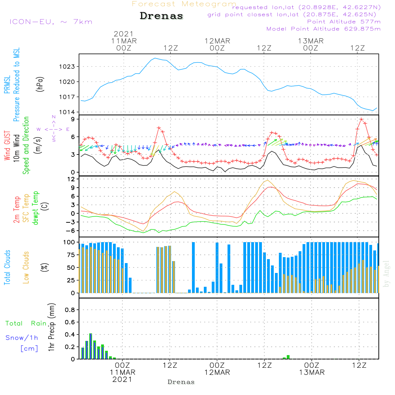Image resolution: width=395 pixels, height=395 pixels.
Task: Click the '(m/s)' unit label
Action: [38, 146]
